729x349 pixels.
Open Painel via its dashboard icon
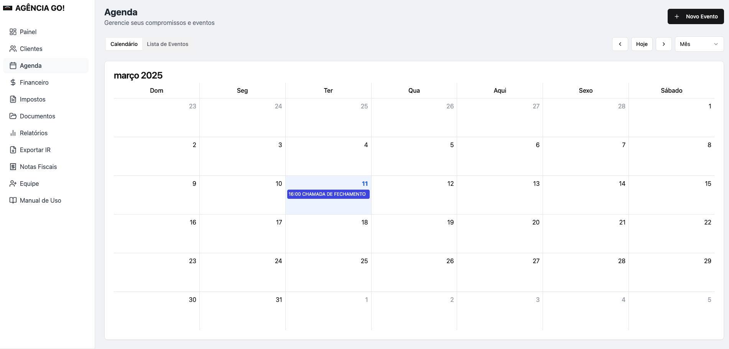13,32
